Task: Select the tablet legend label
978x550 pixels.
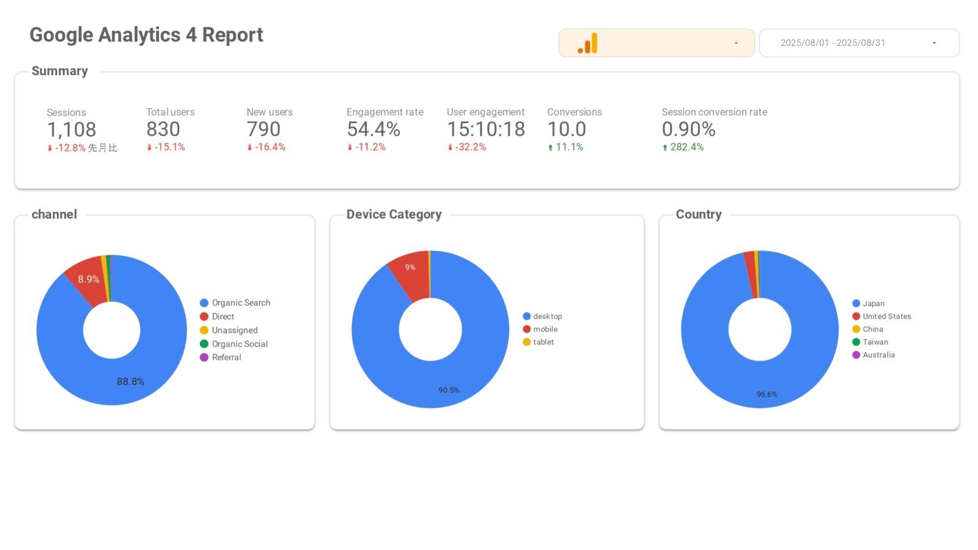Action: [x=543, y=342]
